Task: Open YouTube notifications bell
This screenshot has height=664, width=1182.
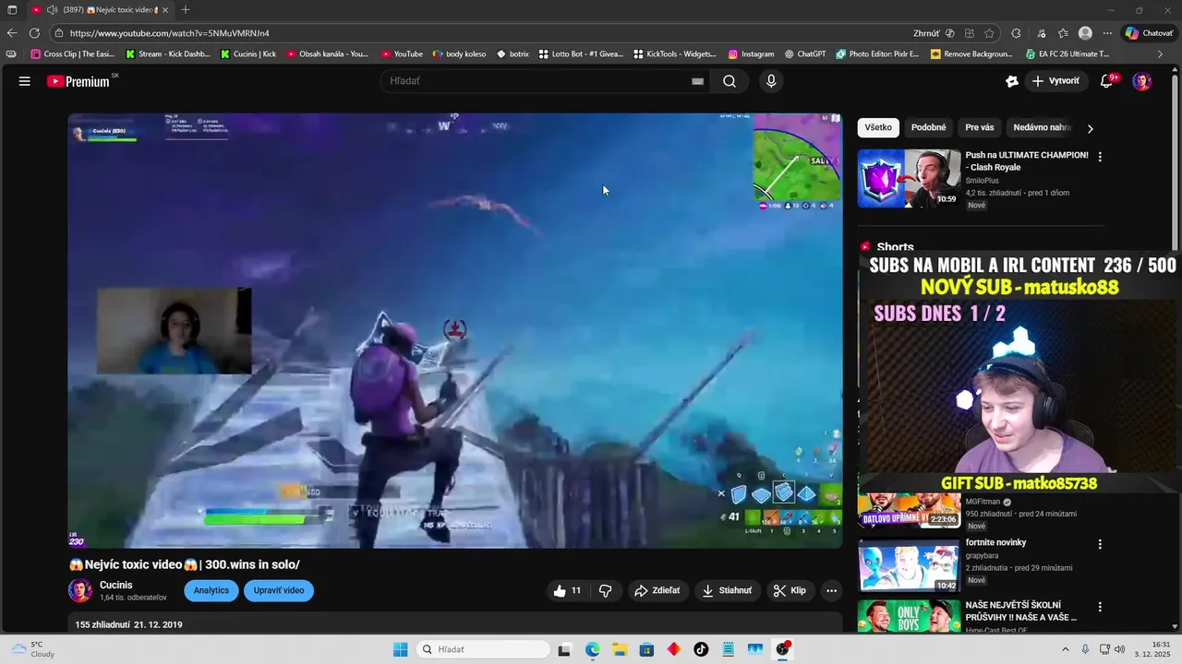Action: [x=1106, y=81]
